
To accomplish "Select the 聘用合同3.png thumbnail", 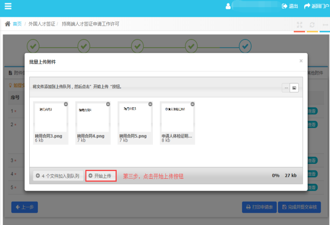I will [51, 117].
